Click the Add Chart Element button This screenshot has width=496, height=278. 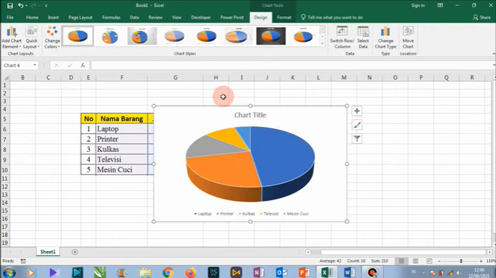coord(11,37)
